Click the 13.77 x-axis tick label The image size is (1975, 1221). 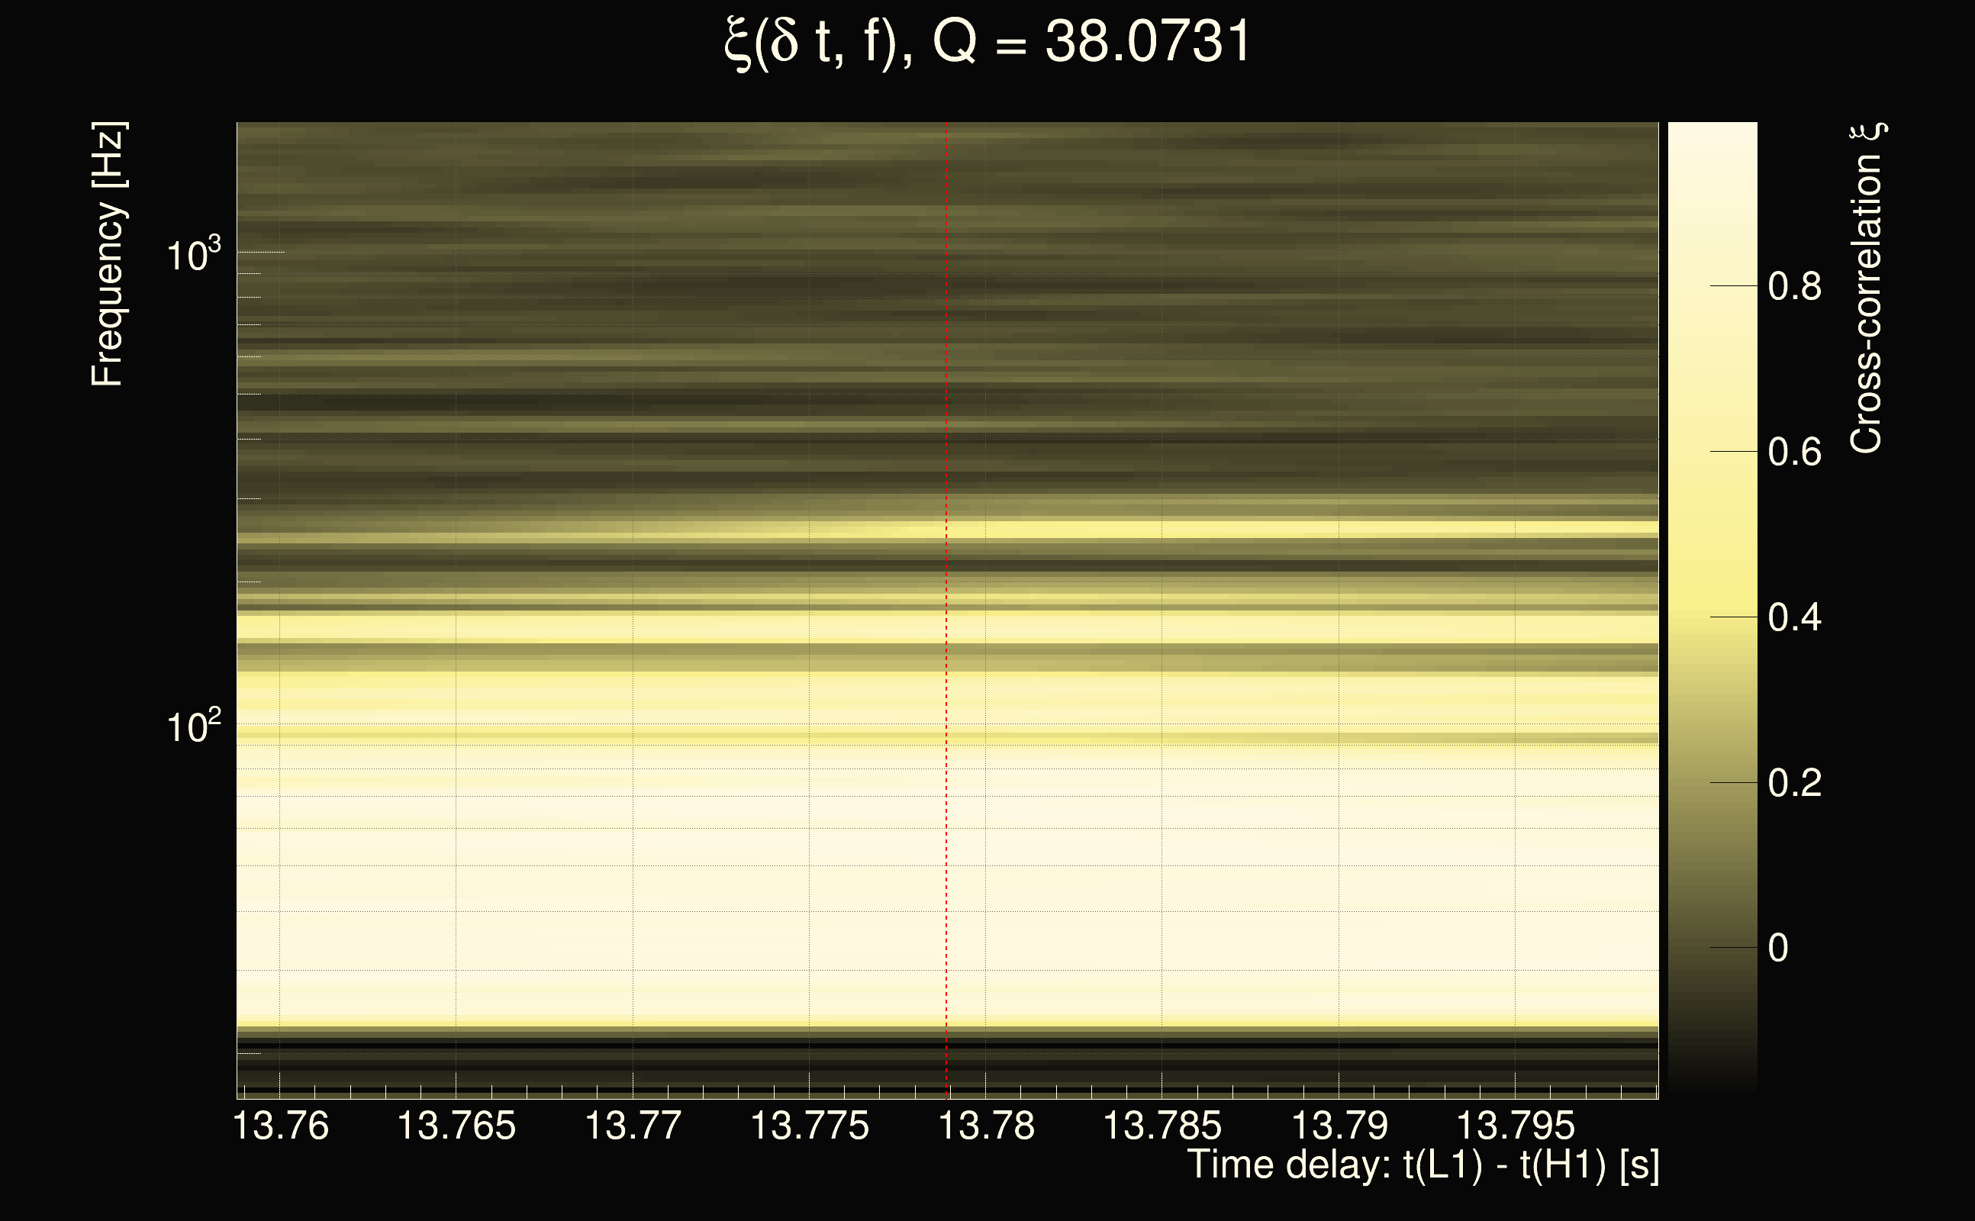point(632,1126)
